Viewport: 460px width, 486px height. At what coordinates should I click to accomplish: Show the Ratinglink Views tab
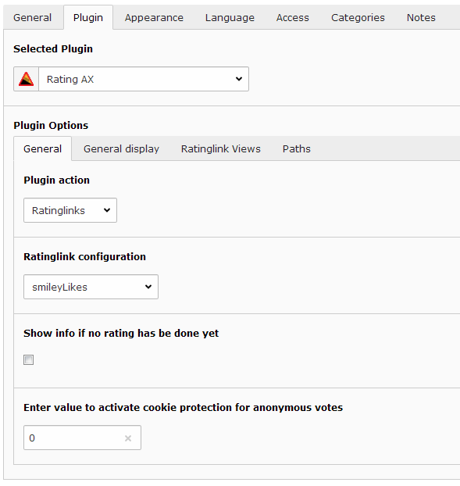(221, 148)
